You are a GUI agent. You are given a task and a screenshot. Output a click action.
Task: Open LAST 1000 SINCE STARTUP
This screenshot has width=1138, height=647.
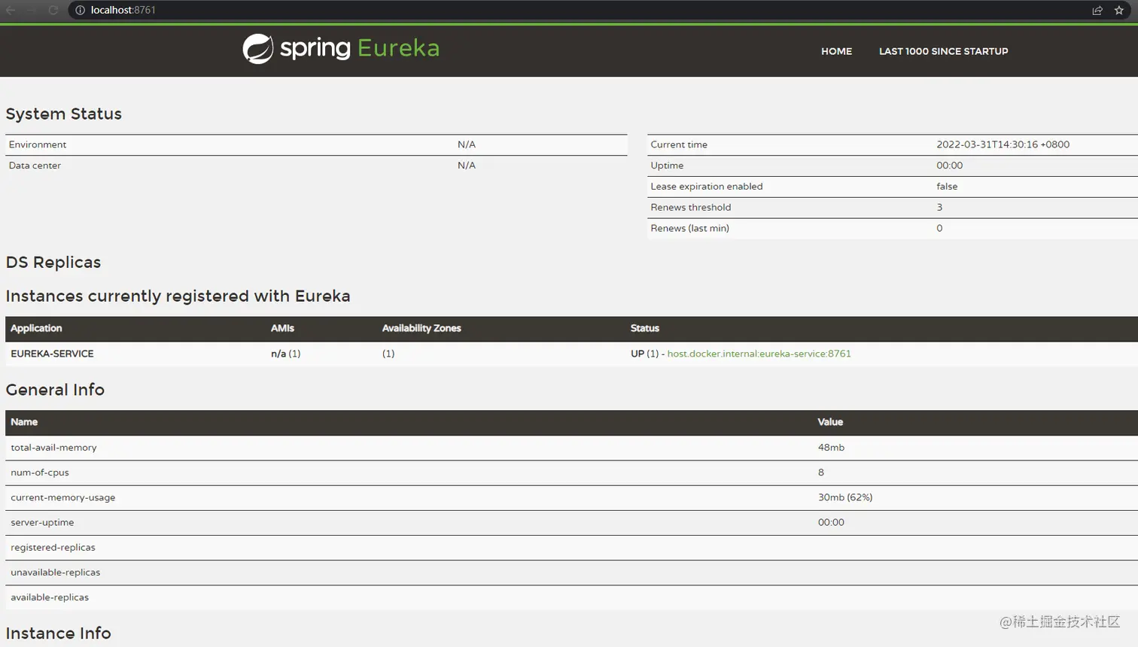943,51
